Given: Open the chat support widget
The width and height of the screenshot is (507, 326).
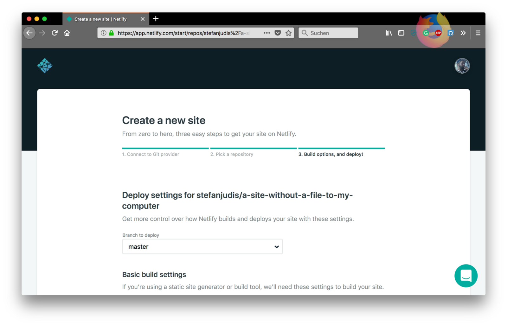Looking at the screenshot, I should [466, 276].
